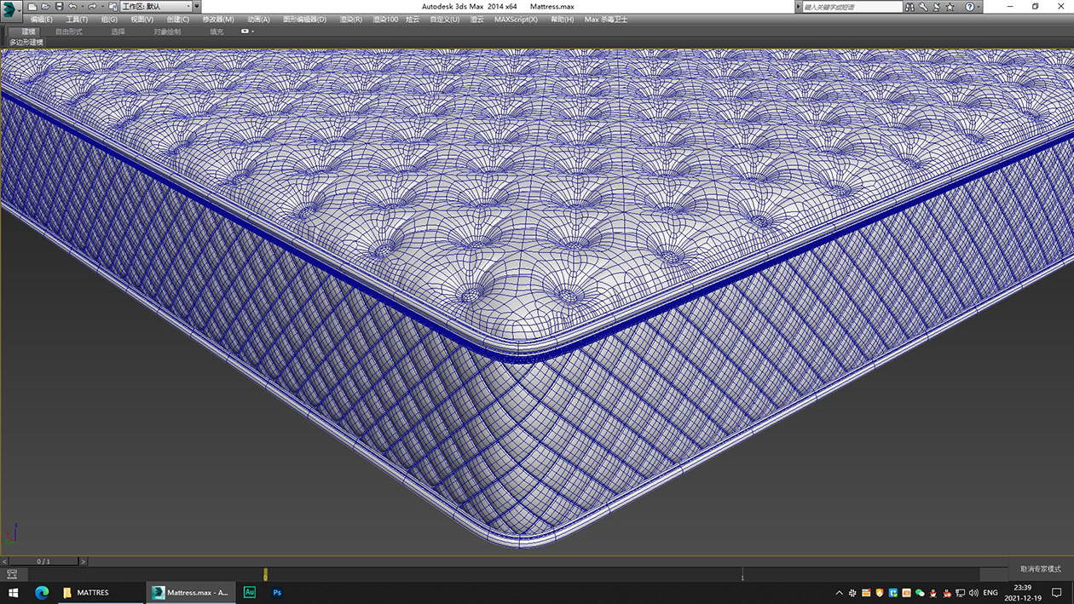Click the 多边形建模 panel label
This screenshot has width=1074, height=604.
pyautogui.click(x=26, y=42)
